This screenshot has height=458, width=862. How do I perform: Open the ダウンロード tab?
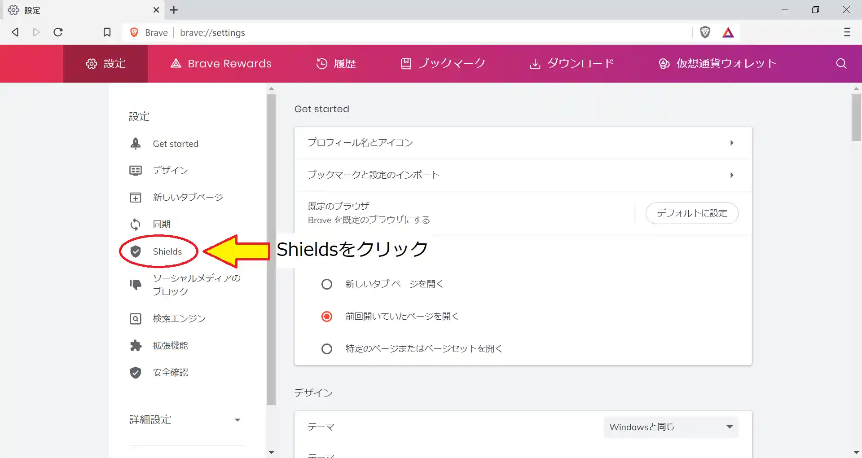572,64
